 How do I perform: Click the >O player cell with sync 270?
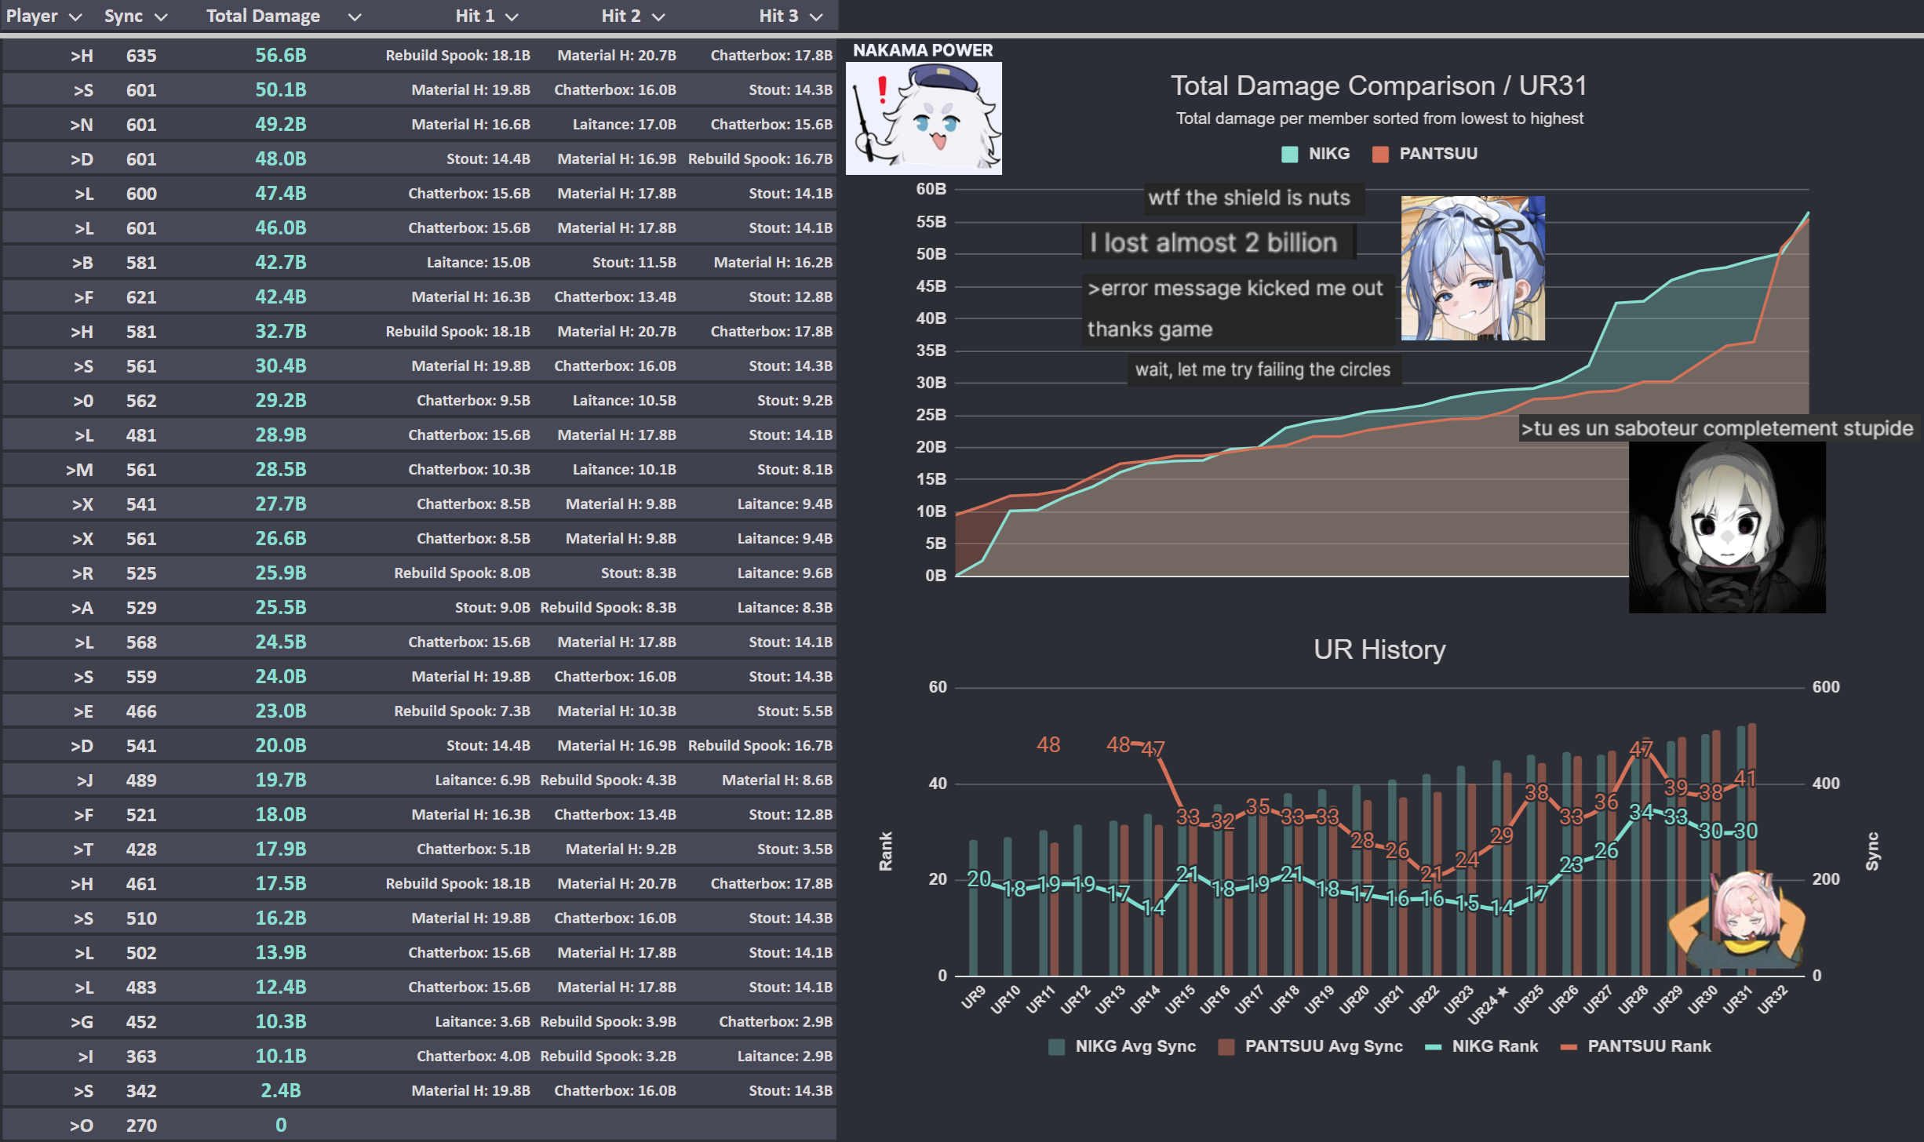(x=82, y=1126)
